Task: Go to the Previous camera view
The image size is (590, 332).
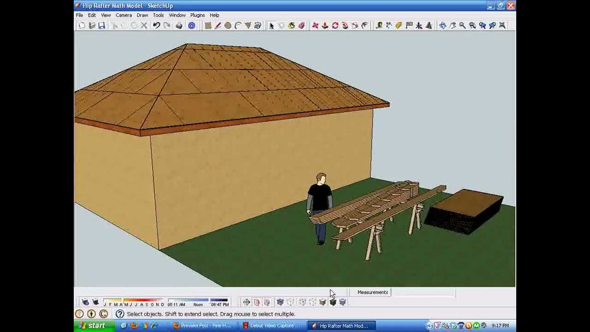Action: (x=483, y=26)
